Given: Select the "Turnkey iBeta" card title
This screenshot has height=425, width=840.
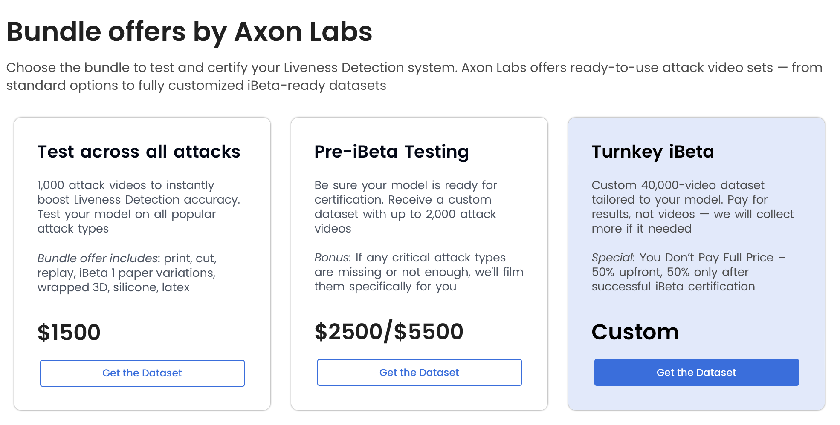Looking at the screenshot, I should (x=652, y=152).
